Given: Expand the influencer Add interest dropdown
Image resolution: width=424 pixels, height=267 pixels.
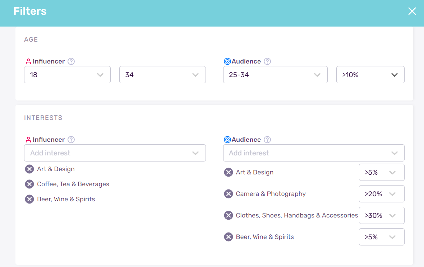Looking at the screenshot, I should tap(115, 153).
